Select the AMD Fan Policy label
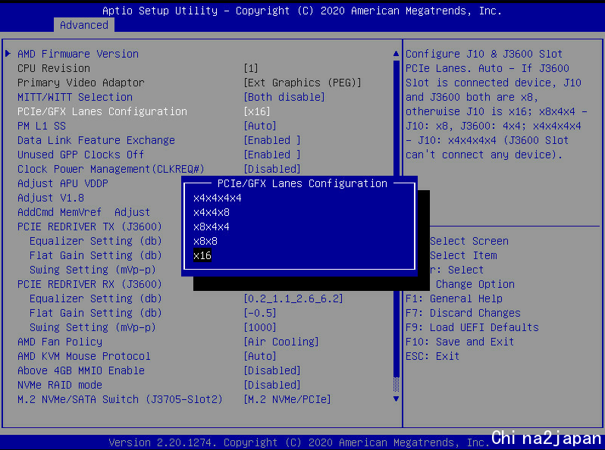 (x=60, y=342)
